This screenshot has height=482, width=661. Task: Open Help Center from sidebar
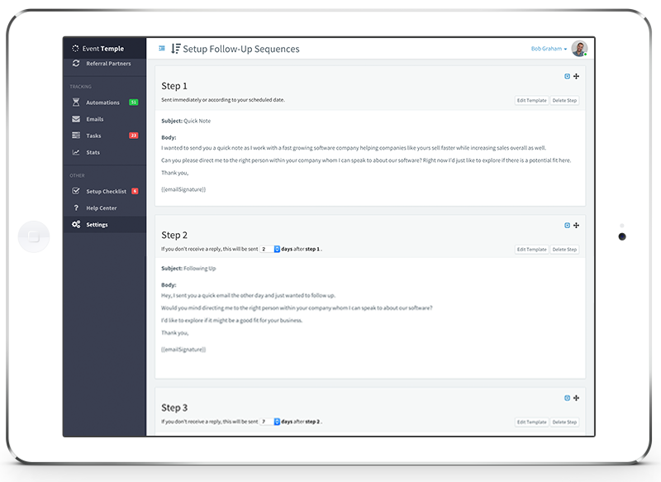pyautogui.click(x=102, y=208)
